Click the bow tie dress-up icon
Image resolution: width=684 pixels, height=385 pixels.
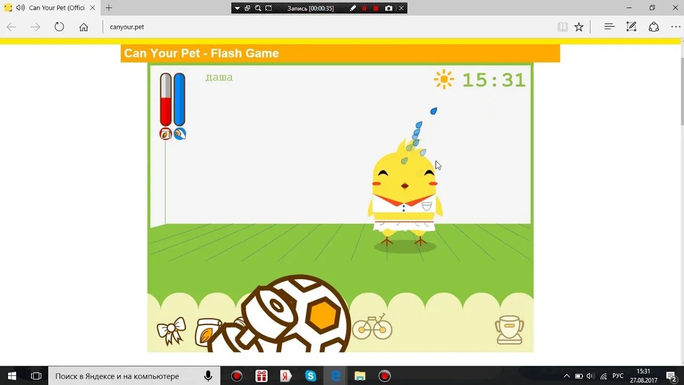point(172,331)
